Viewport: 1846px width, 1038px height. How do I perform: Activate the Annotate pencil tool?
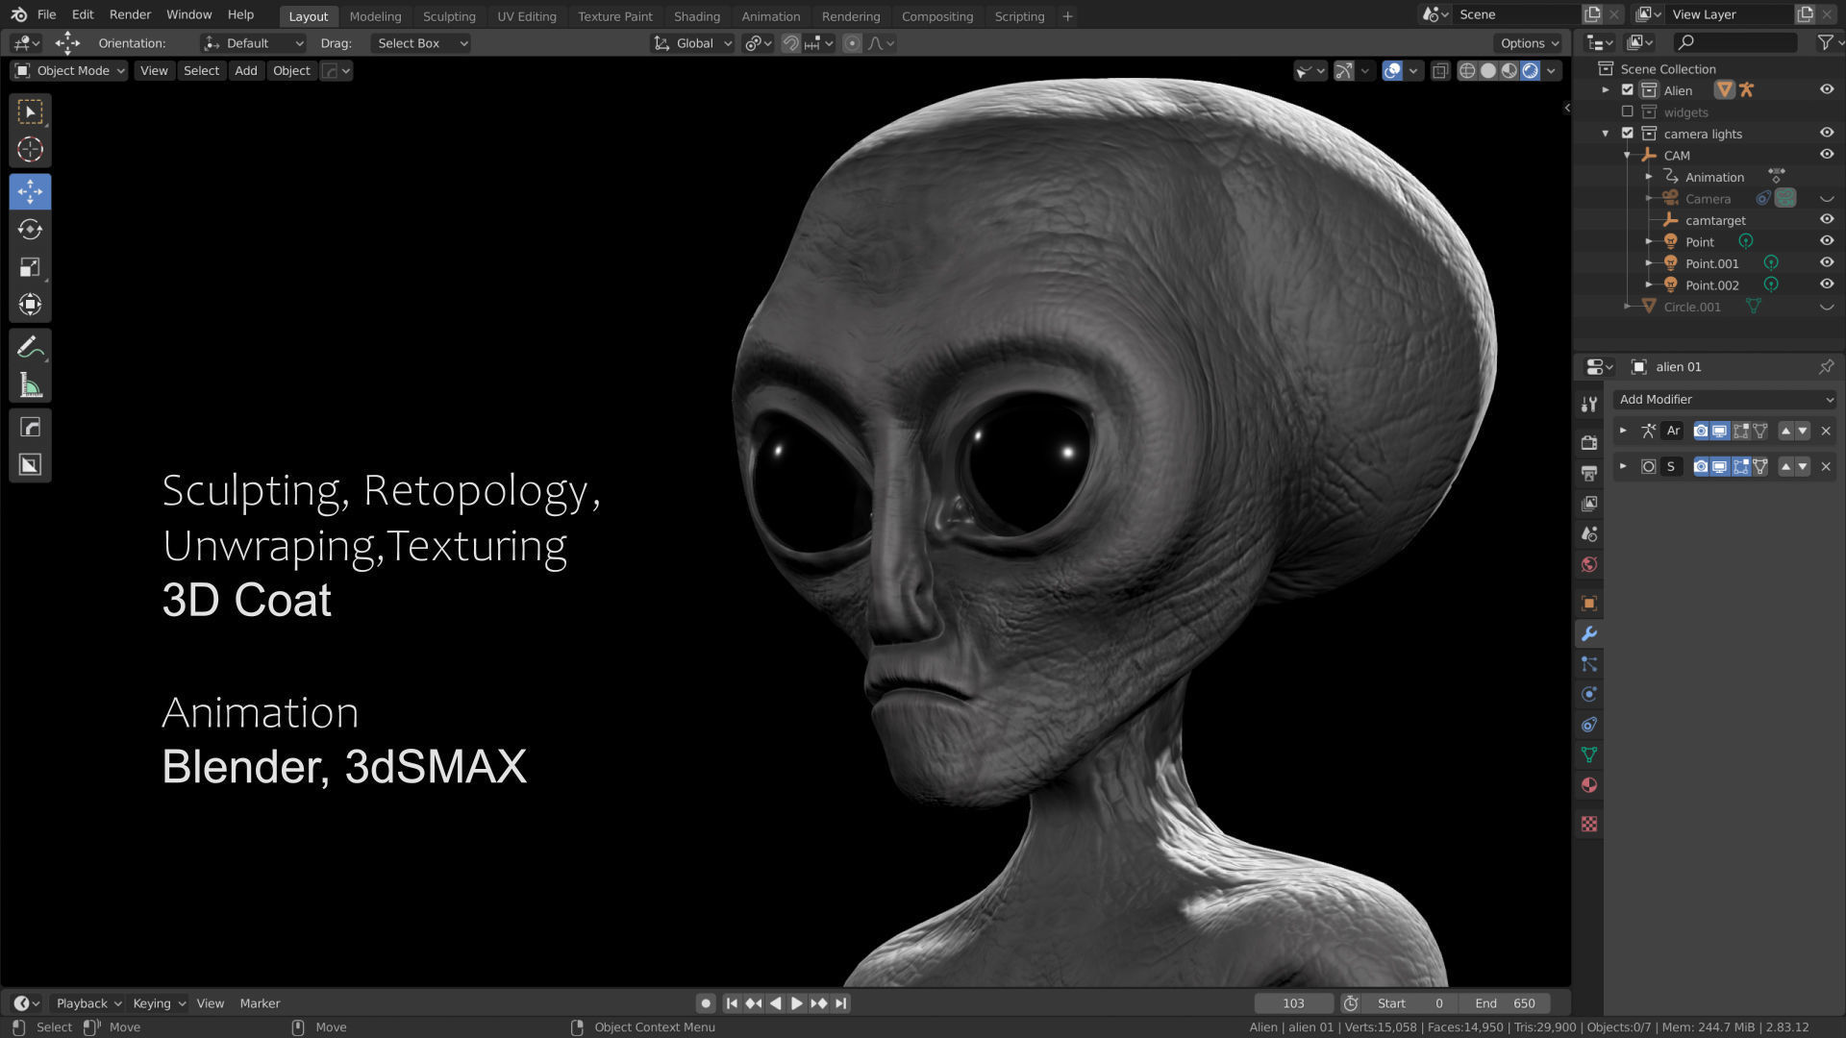click(x=30, y=347)
